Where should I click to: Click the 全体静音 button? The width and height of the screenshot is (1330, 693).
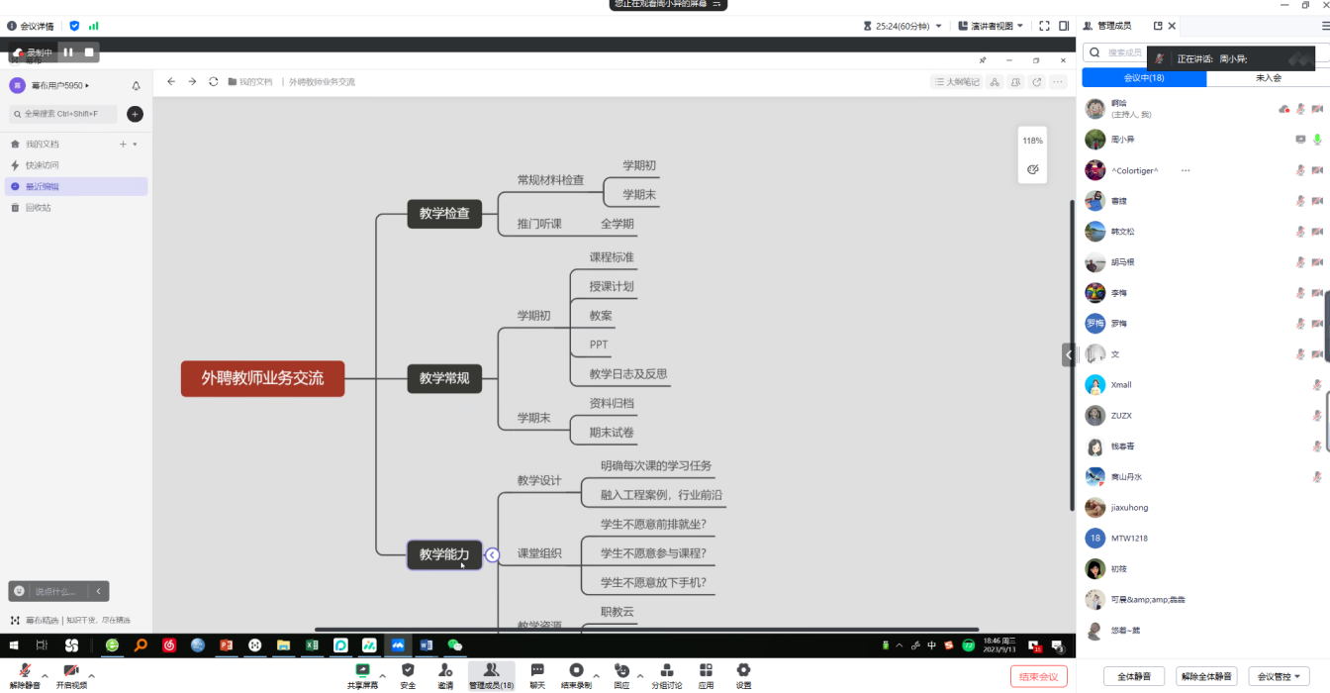click(1133, 677)
